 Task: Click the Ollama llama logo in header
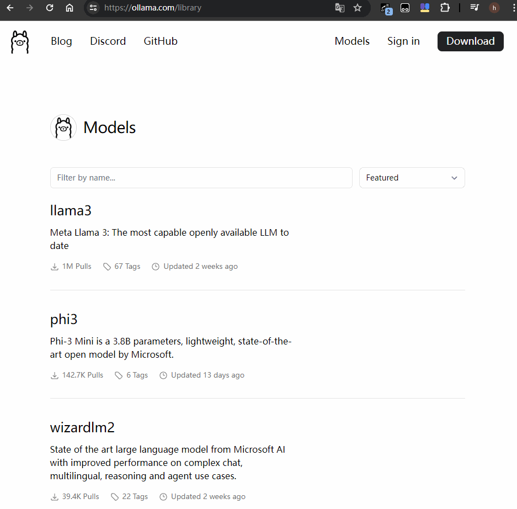click(x=20, y=42)
